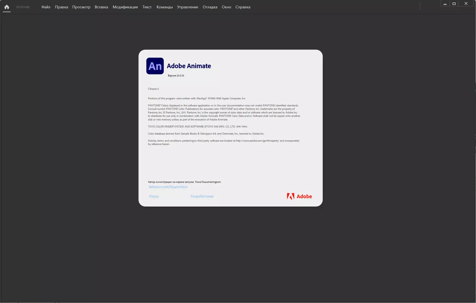Click the Сборка 5 build text

(153, 89)
